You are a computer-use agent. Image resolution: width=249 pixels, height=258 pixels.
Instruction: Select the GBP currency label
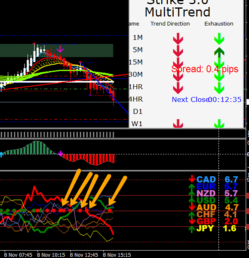[206, 221]
